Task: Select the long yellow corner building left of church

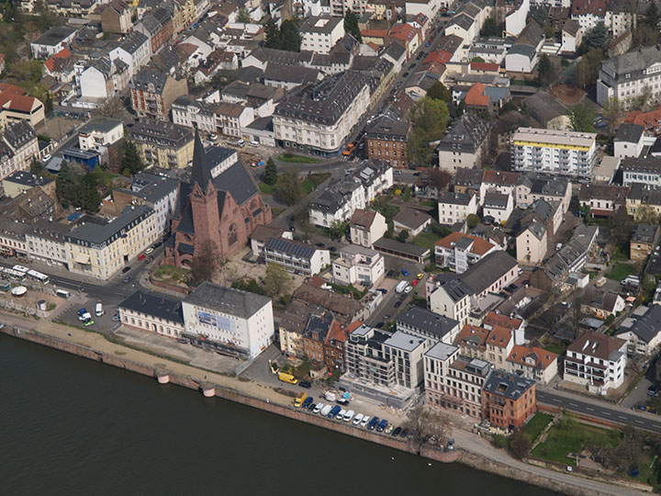Action: click(108, 241)
